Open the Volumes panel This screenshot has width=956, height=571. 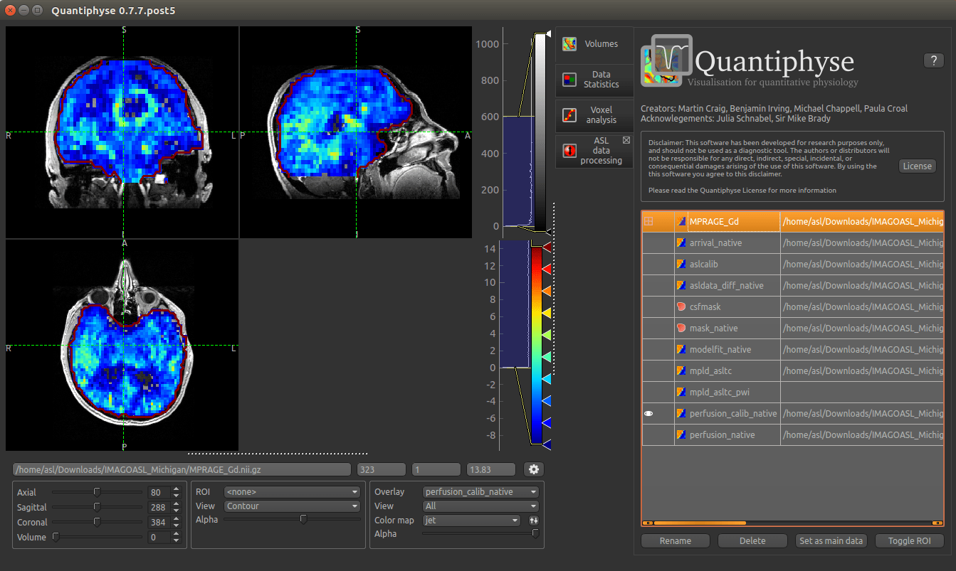point(594,43)
